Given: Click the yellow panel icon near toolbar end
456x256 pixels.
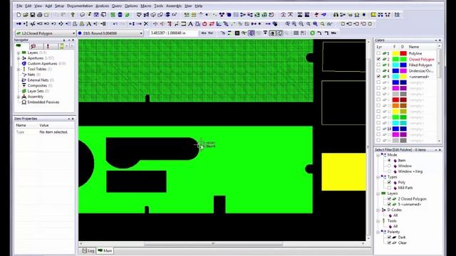Looking at the screenshot, I should coord(373,14).
